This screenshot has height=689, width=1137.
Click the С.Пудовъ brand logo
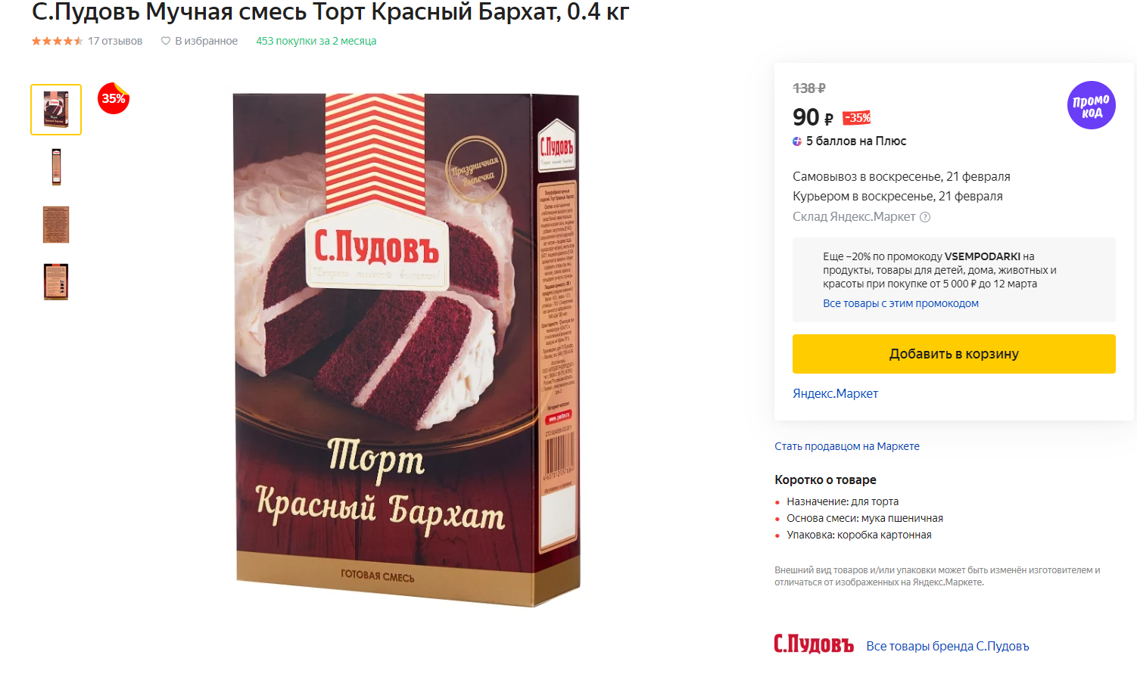click(813, 644)
